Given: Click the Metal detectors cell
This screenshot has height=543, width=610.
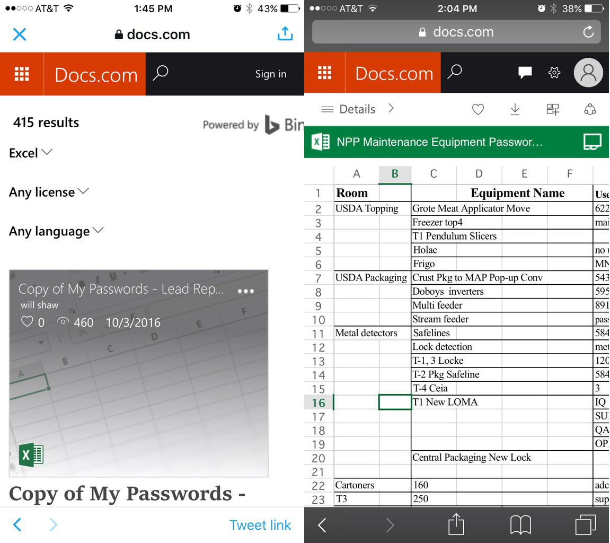Looking at the screenshot, I should pos(366,333).
